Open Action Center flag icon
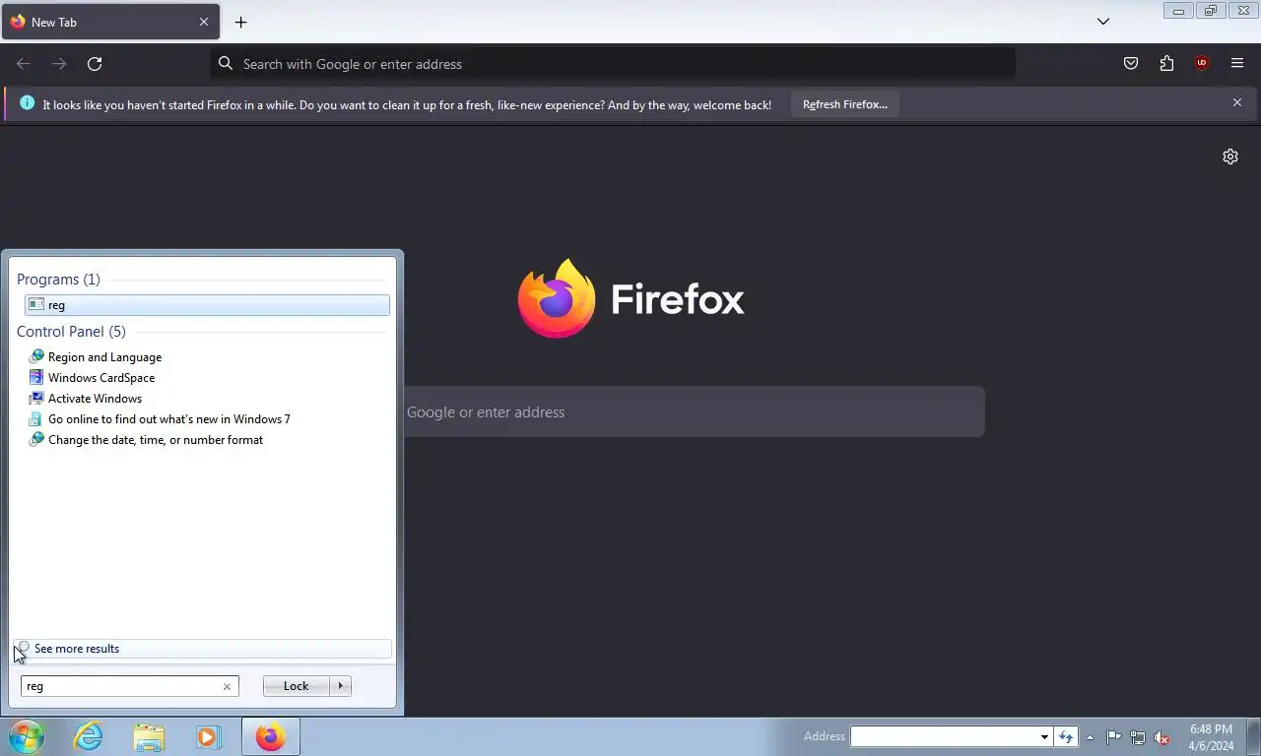This screenshot has width=1261, height=756. [1113, 737]
